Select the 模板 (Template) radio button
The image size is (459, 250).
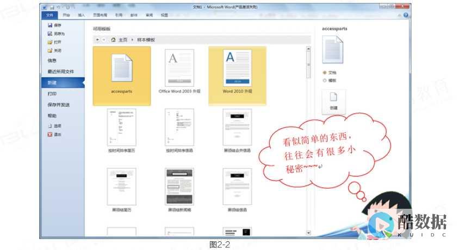pos(324,80)
